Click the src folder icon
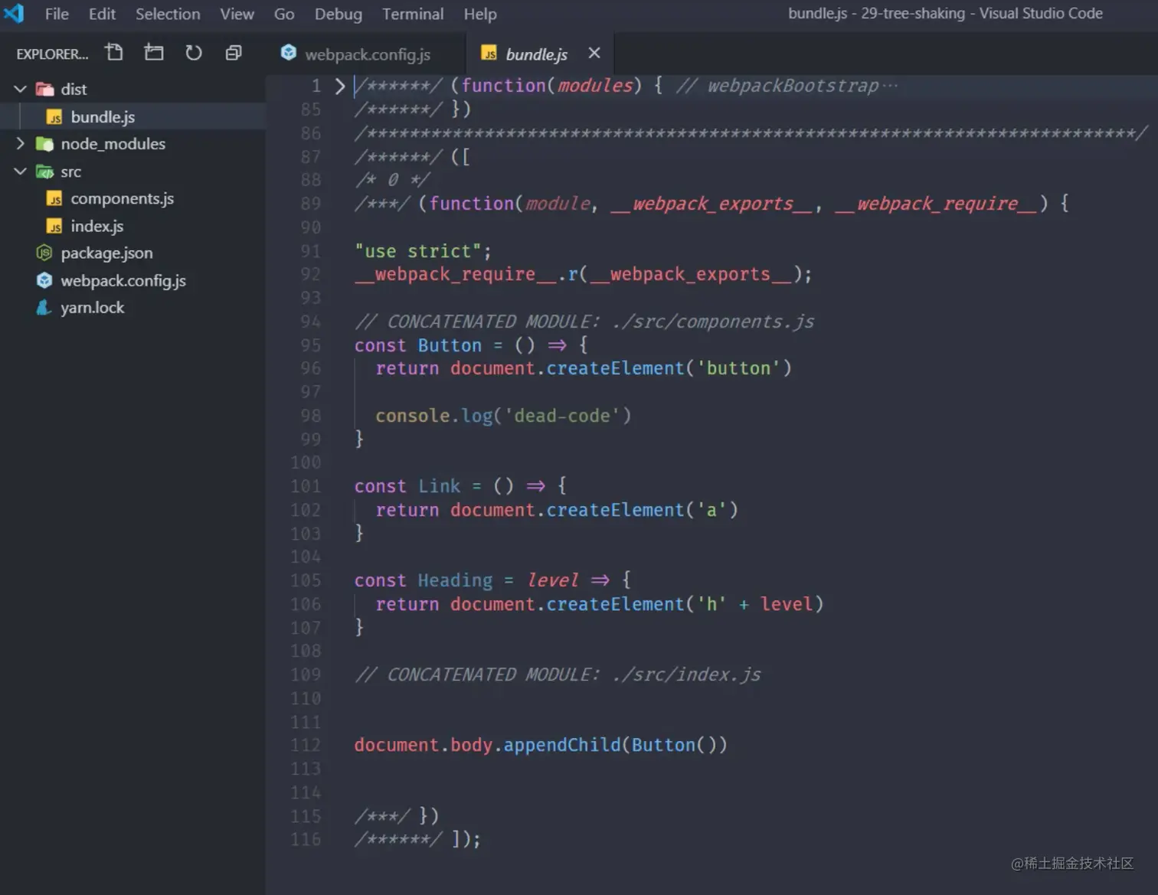The height and width of the screenshot is (895, 1158). 44,171
